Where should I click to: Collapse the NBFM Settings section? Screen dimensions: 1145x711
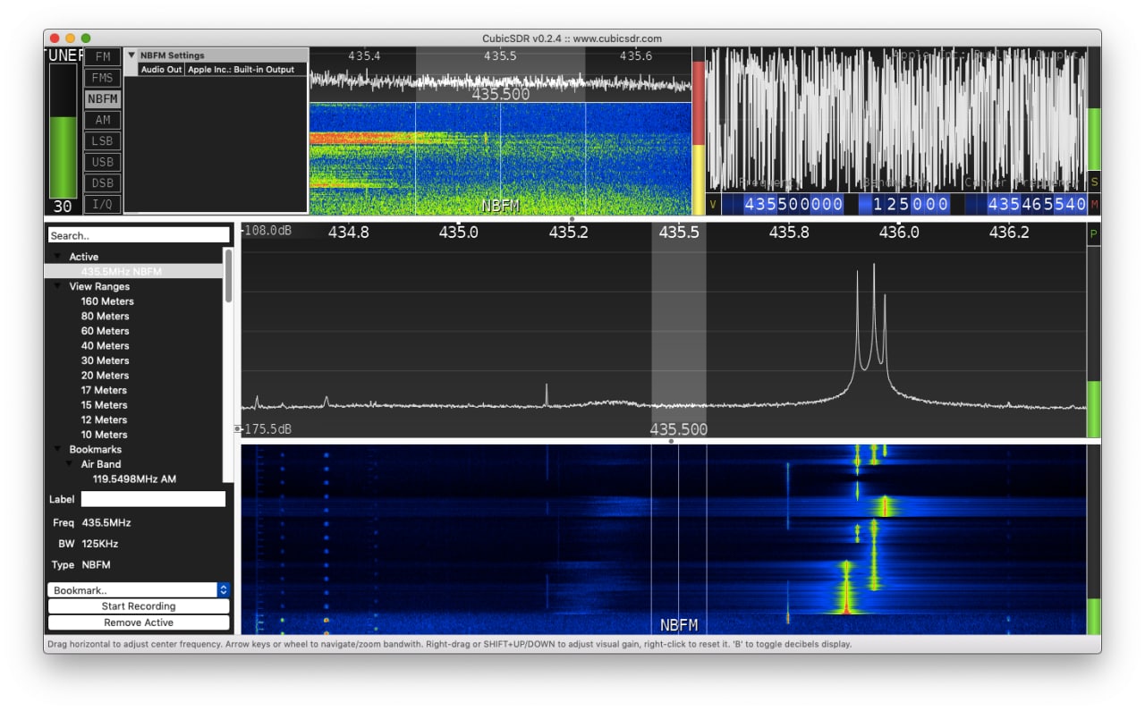pyautogui.click(x=131, y=55)
